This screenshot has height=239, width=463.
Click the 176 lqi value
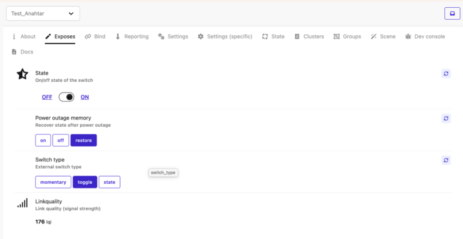[x=43, y=222]
